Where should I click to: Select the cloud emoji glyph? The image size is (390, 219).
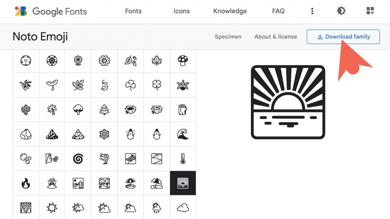183,208
